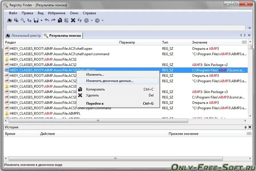Image resolution: width=256 pixels, height=171 pixels.
Task: Click the folder icon of AIMP.AssocFile.ACS3 row
Action: coord(7,86)
